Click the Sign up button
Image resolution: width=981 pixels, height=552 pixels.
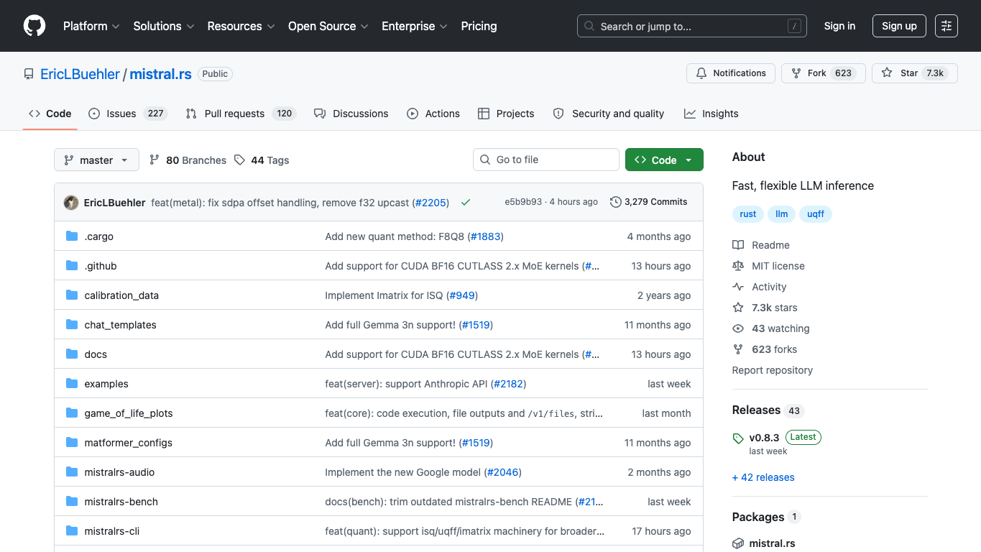(899, 26)
